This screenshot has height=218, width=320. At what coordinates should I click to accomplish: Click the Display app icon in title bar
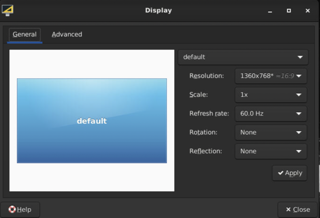coord(8,11)
